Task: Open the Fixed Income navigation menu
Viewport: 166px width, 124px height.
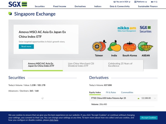Action: pyautogui.click(x=59, y=6)
